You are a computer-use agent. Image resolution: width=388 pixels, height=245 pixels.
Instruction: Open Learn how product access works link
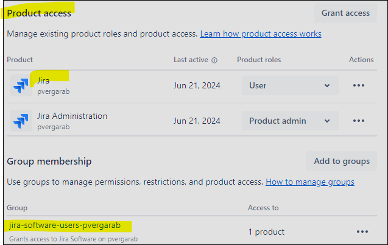point(261,34)
